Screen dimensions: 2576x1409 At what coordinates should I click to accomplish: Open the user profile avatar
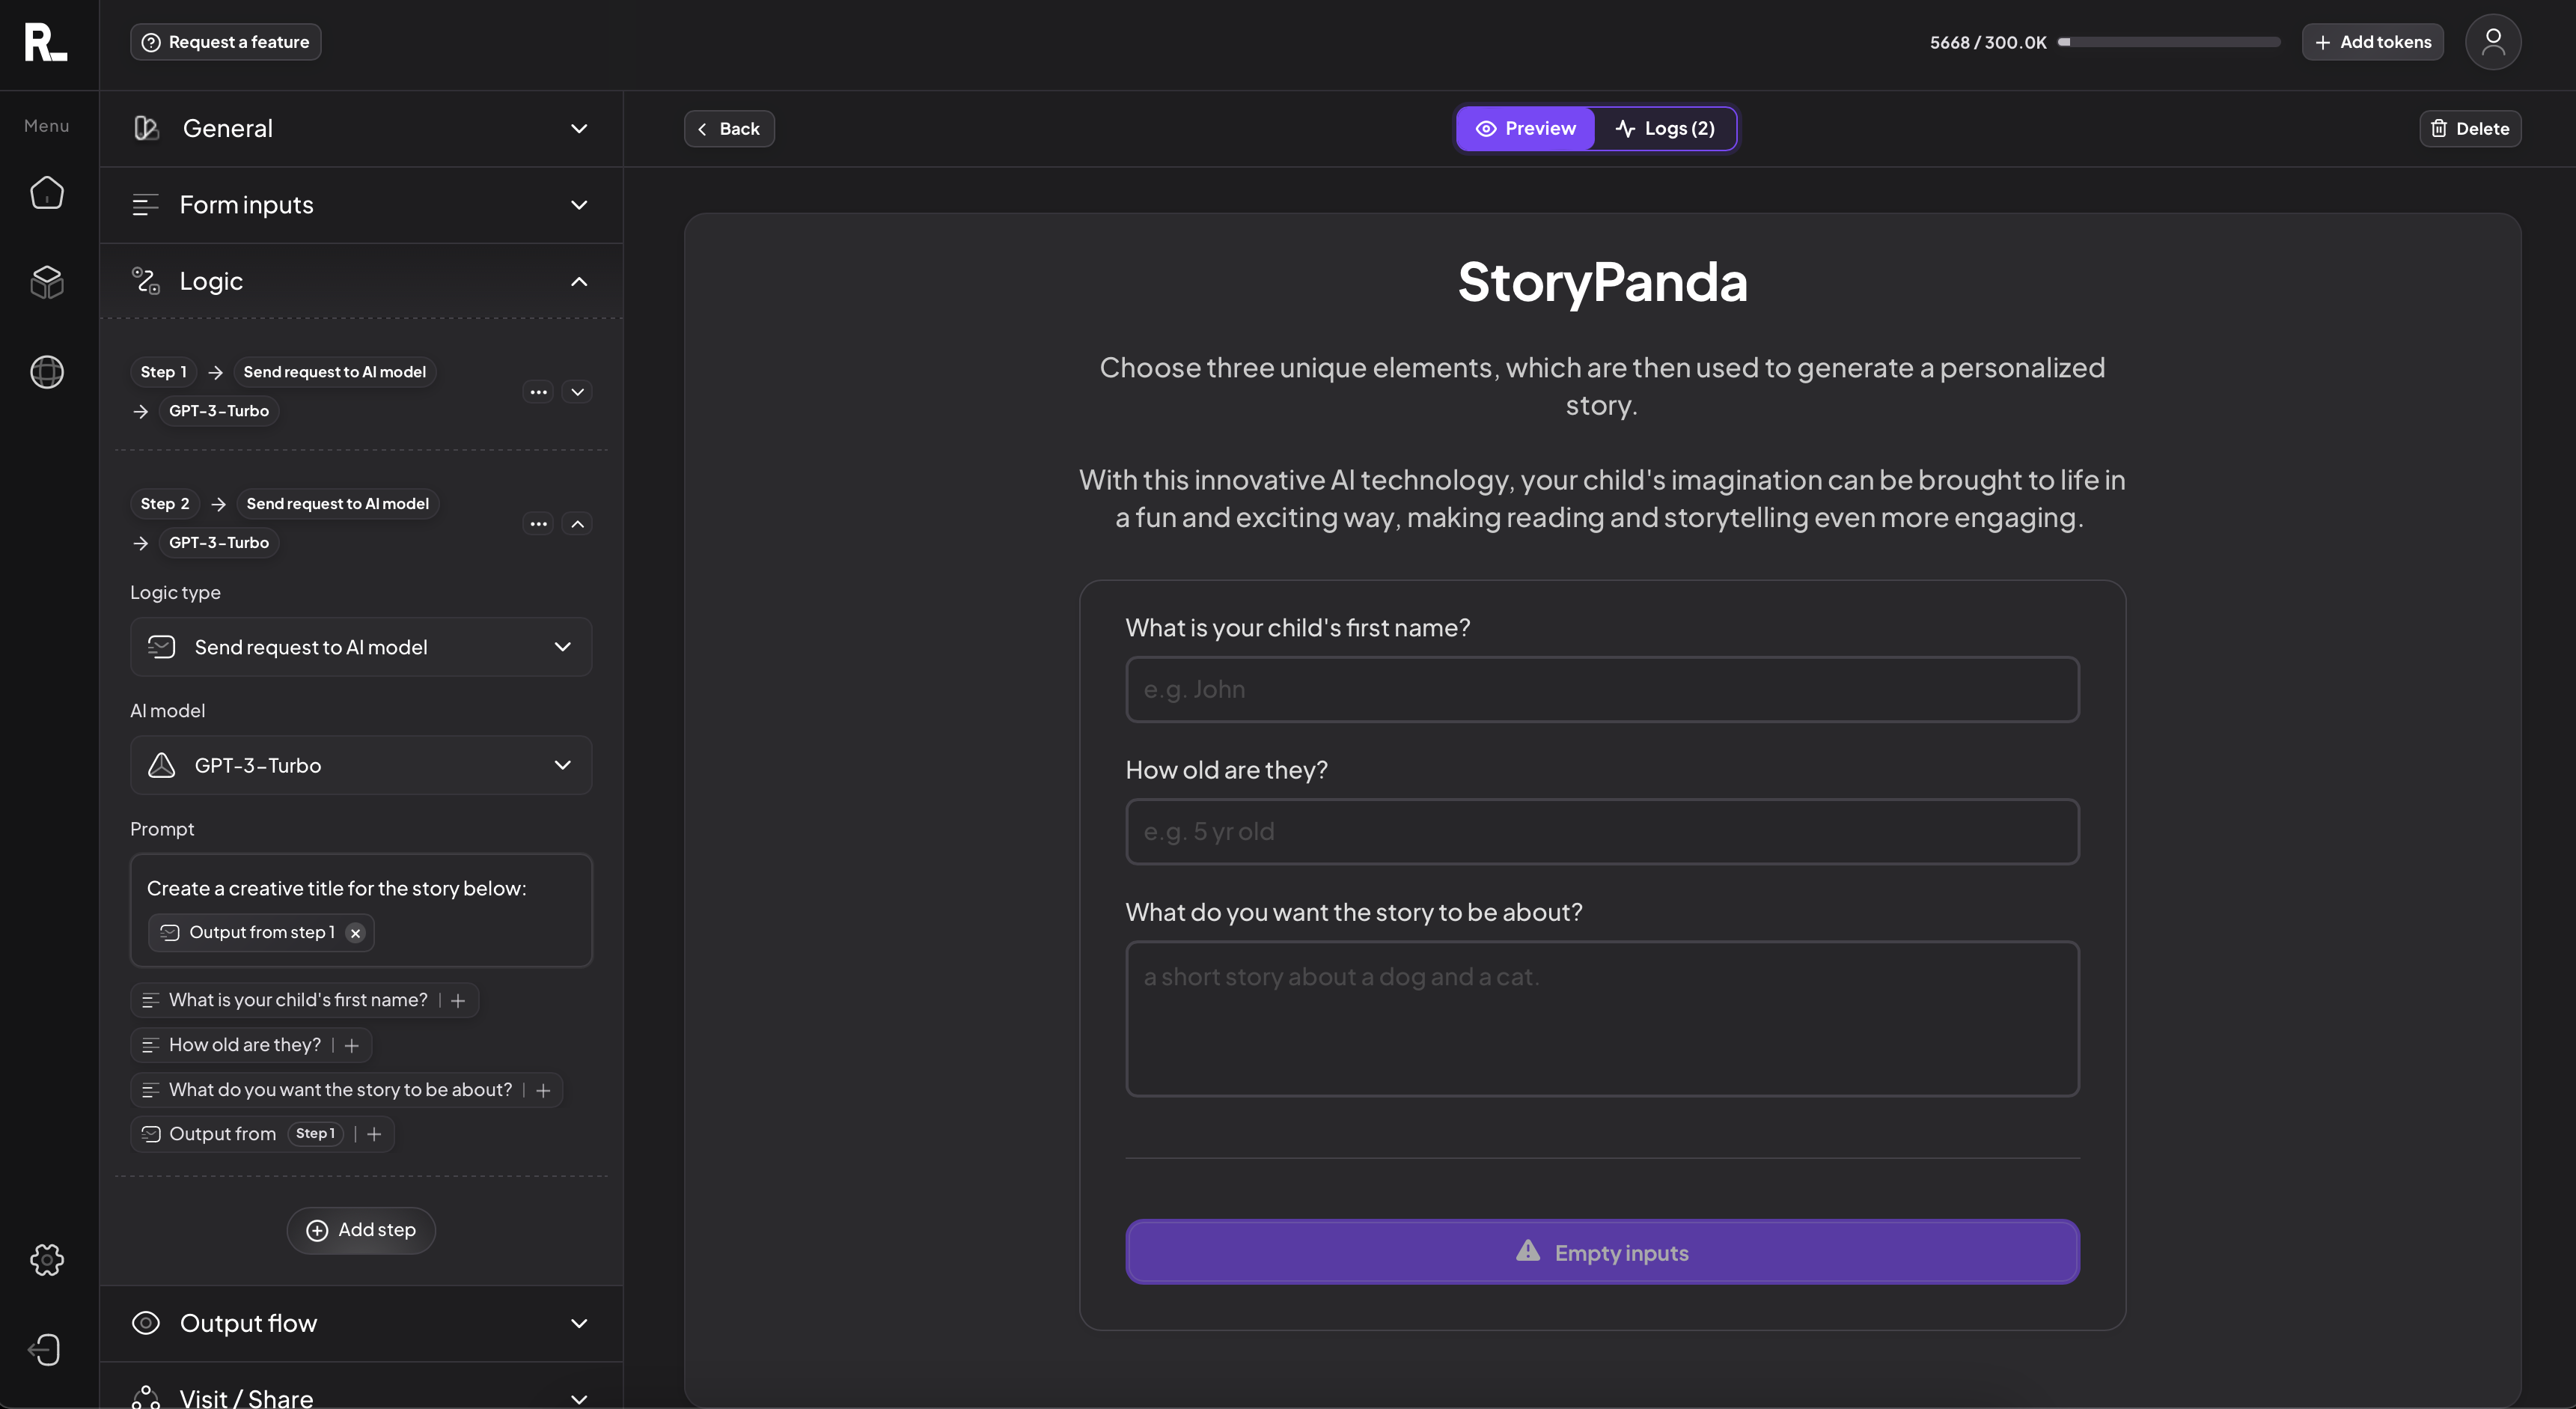click(2492, 42)
